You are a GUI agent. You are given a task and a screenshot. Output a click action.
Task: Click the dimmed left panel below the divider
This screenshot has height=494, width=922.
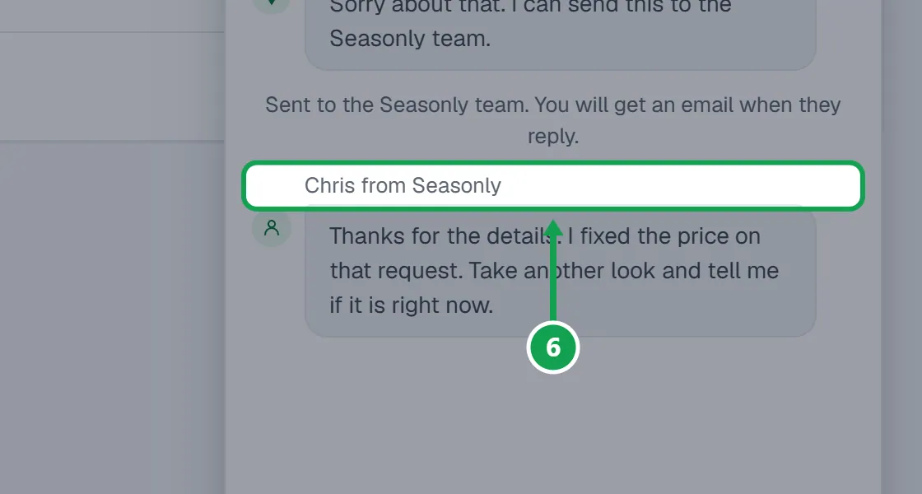coord(112,318)
